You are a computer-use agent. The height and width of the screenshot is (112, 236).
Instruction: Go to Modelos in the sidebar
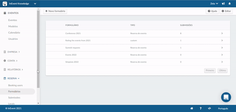(x=13, y=26)
